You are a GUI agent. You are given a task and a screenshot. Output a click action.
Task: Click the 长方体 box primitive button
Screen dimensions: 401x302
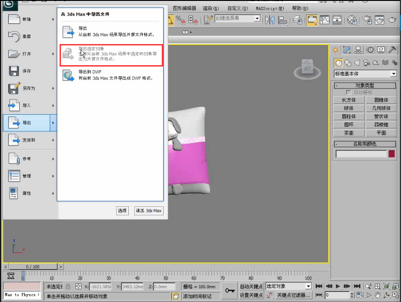coord(349,100)
